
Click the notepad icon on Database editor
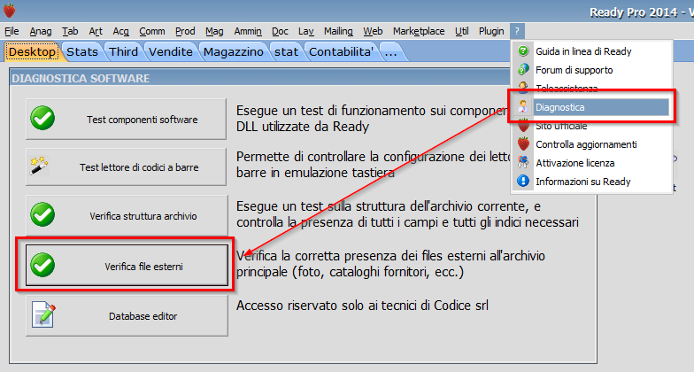(42, 314)
